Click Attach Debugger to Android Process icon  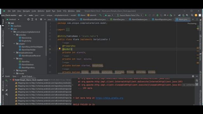point(171,15)
